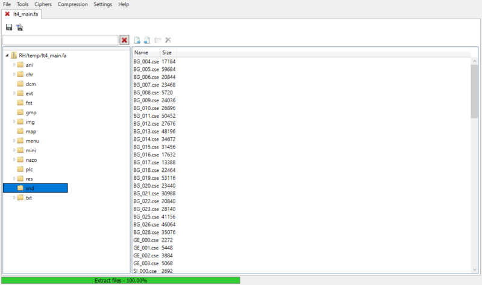This screenshot has width=482, height=285.
Task: Open the Ciphers menu
Action: coord(43,4)
